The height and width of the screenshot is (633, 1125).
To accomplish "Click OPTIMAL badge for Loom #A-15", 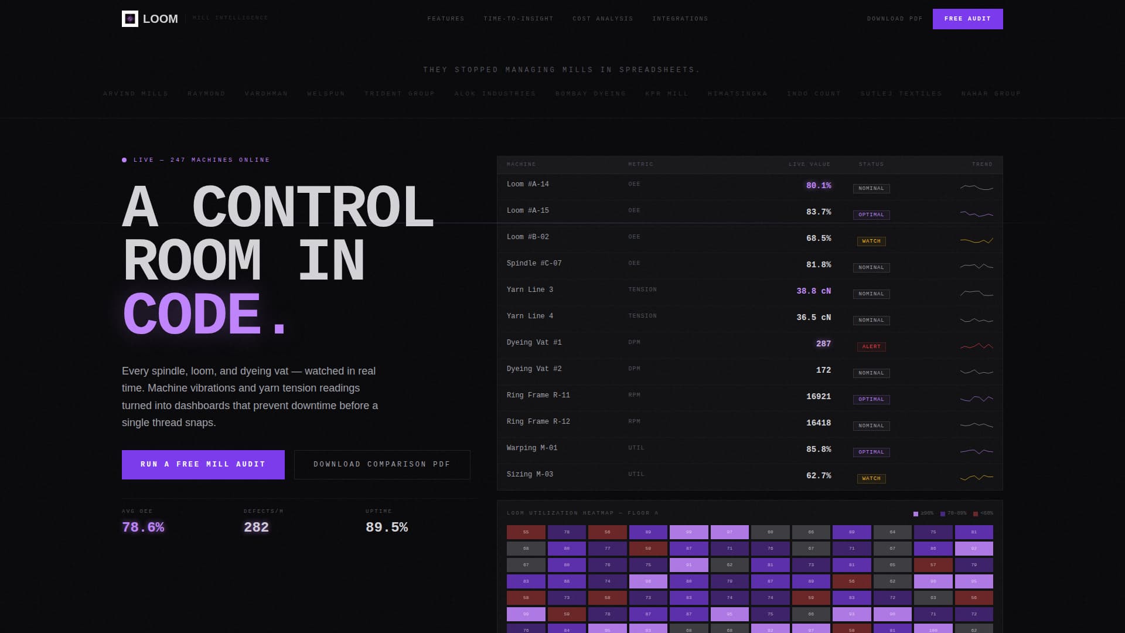I will click(871, 215).
